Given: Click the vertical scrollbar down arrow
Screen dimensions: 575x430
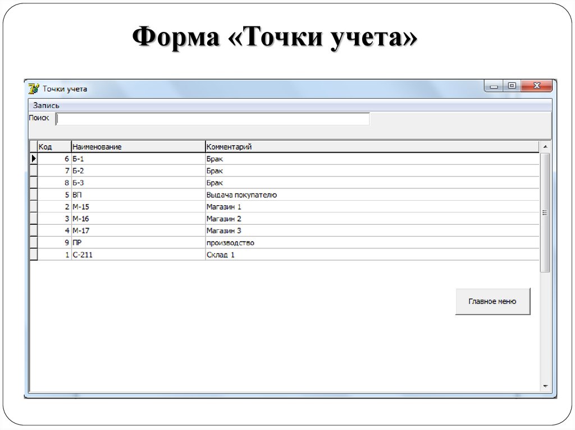Looking at the screenshot, I should [544, 386].
